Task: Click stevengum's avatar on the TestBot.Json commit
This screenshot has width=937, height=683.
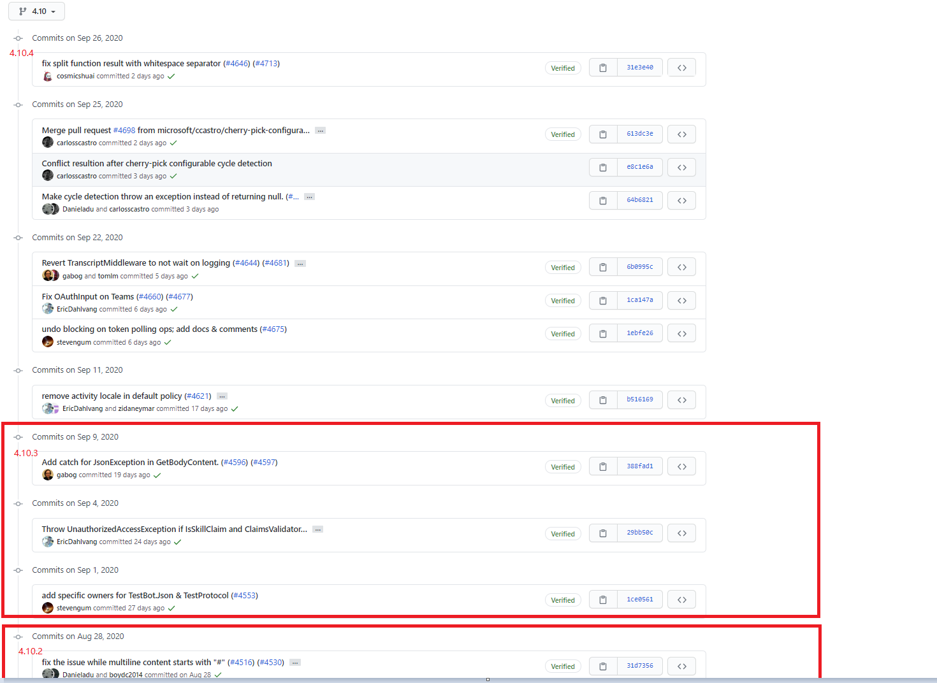Action: click(x=47, y=608)
